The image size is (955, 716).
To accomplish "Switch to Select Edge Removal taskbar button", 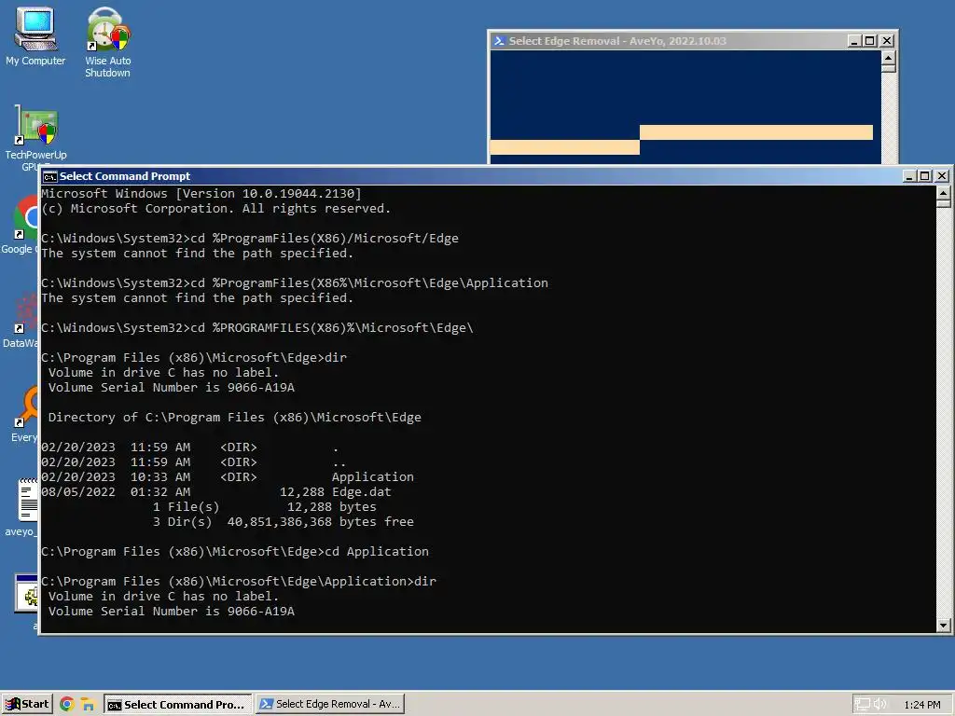I will 329,705.
